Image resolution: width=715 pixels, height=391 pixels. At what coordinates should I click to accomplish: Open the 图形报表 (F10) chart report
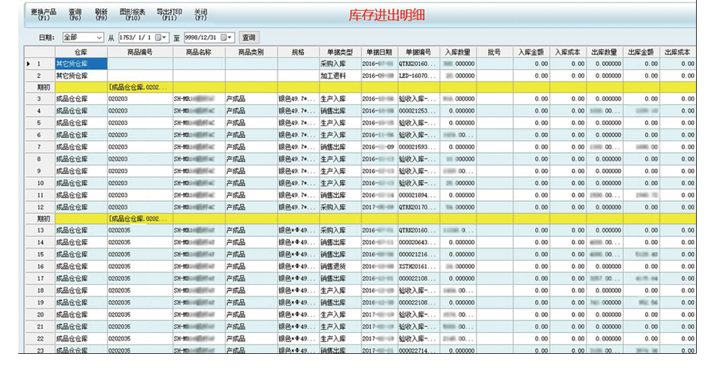132,14
